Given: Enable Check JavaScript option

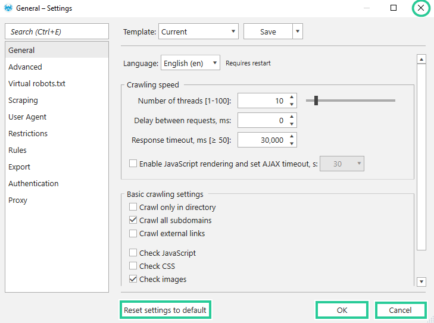Looking at the screenshot, I should (133, 253).
